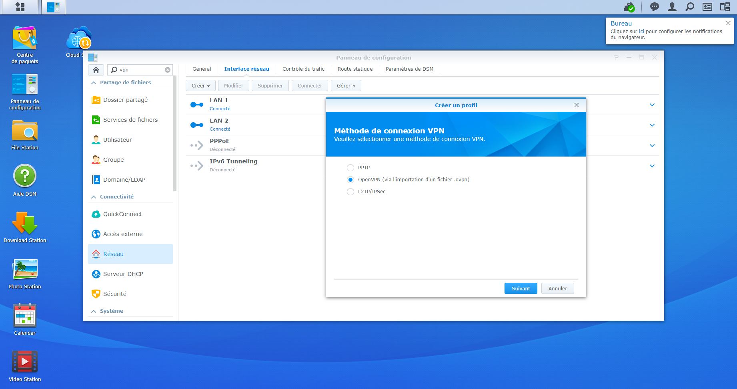
Task: Select the L2TP/IPSec radio button
Action: (x=350, y=192)
